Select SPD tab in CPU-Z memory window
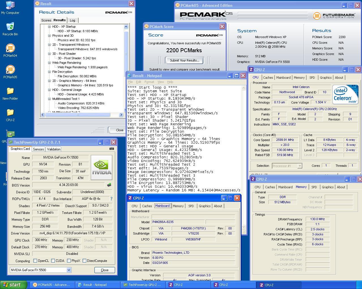This screenshot has height=289, width=362. (314, 187)
